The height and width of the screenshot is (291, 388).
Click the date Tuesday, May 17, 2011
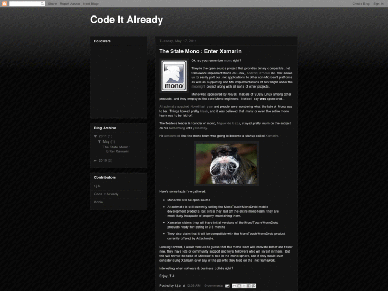178,41
